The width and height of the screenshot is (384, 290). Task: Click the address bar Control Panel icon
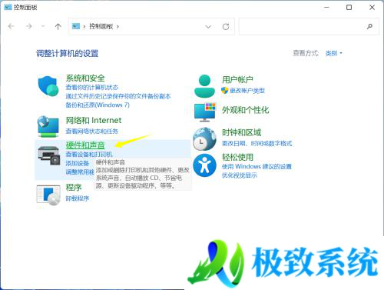point(76,26)
